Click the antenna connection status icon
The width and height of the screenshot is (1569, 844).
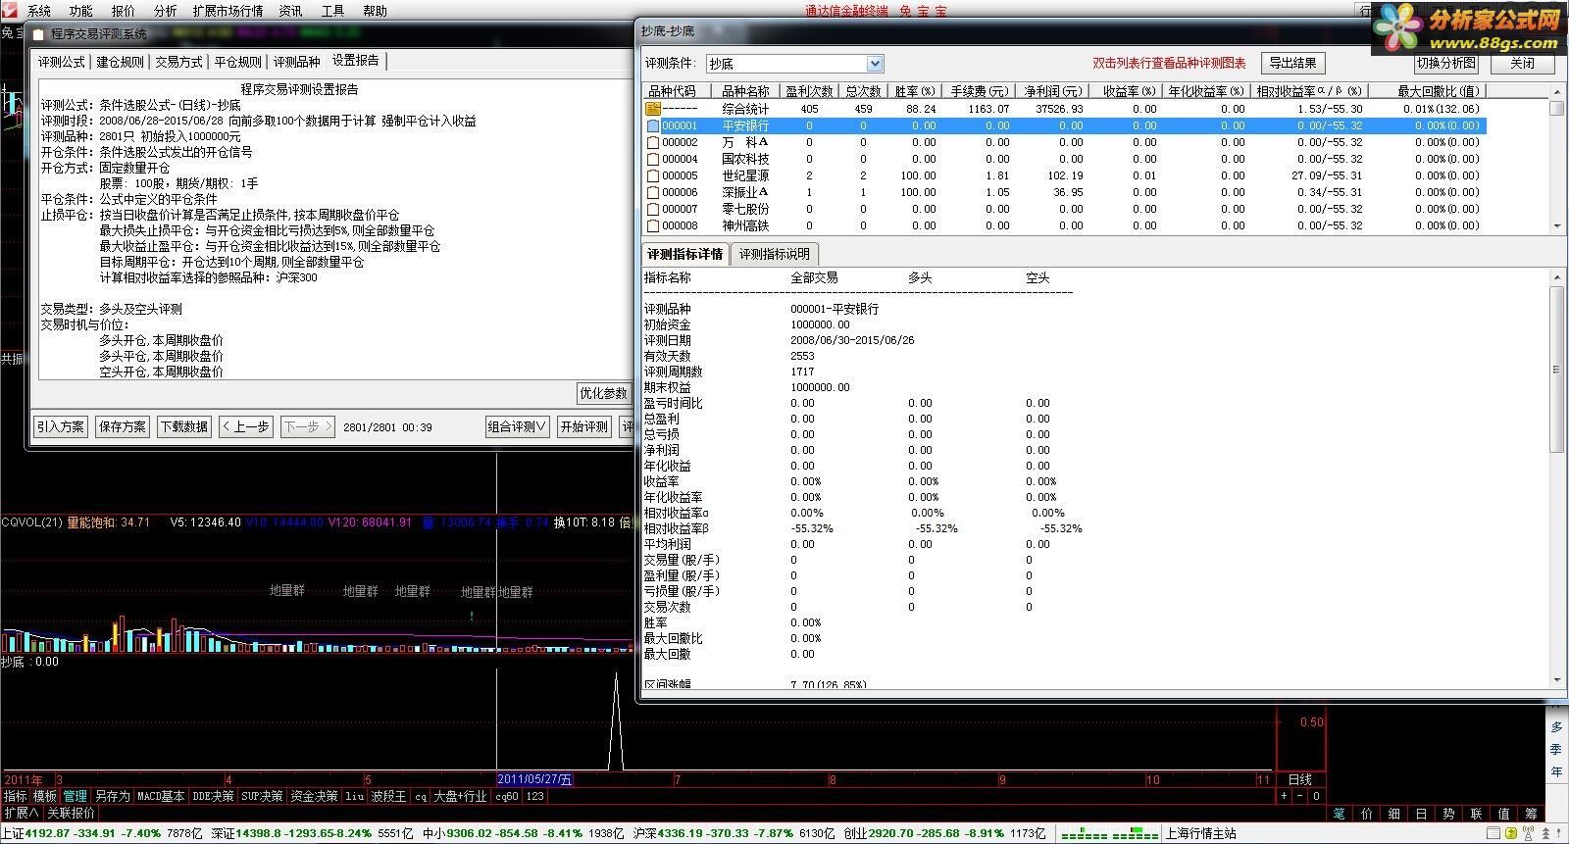(x=1529, y=833)
